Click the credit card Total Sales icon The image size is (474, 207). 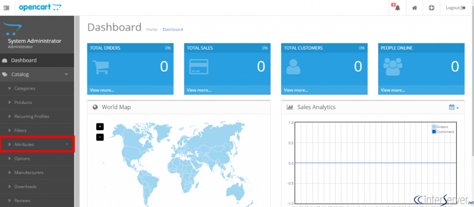click(x=199, y=67)
